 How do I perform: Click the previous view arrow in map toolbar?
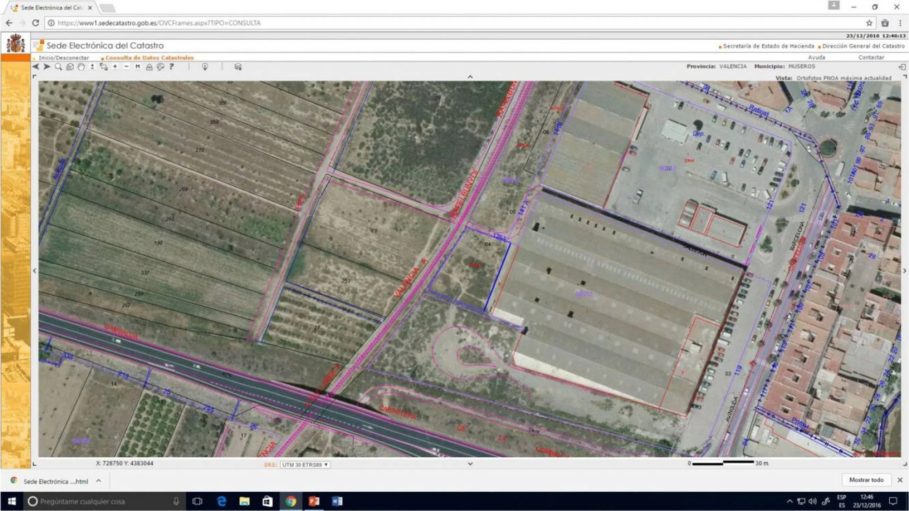[x=36, y=67]
